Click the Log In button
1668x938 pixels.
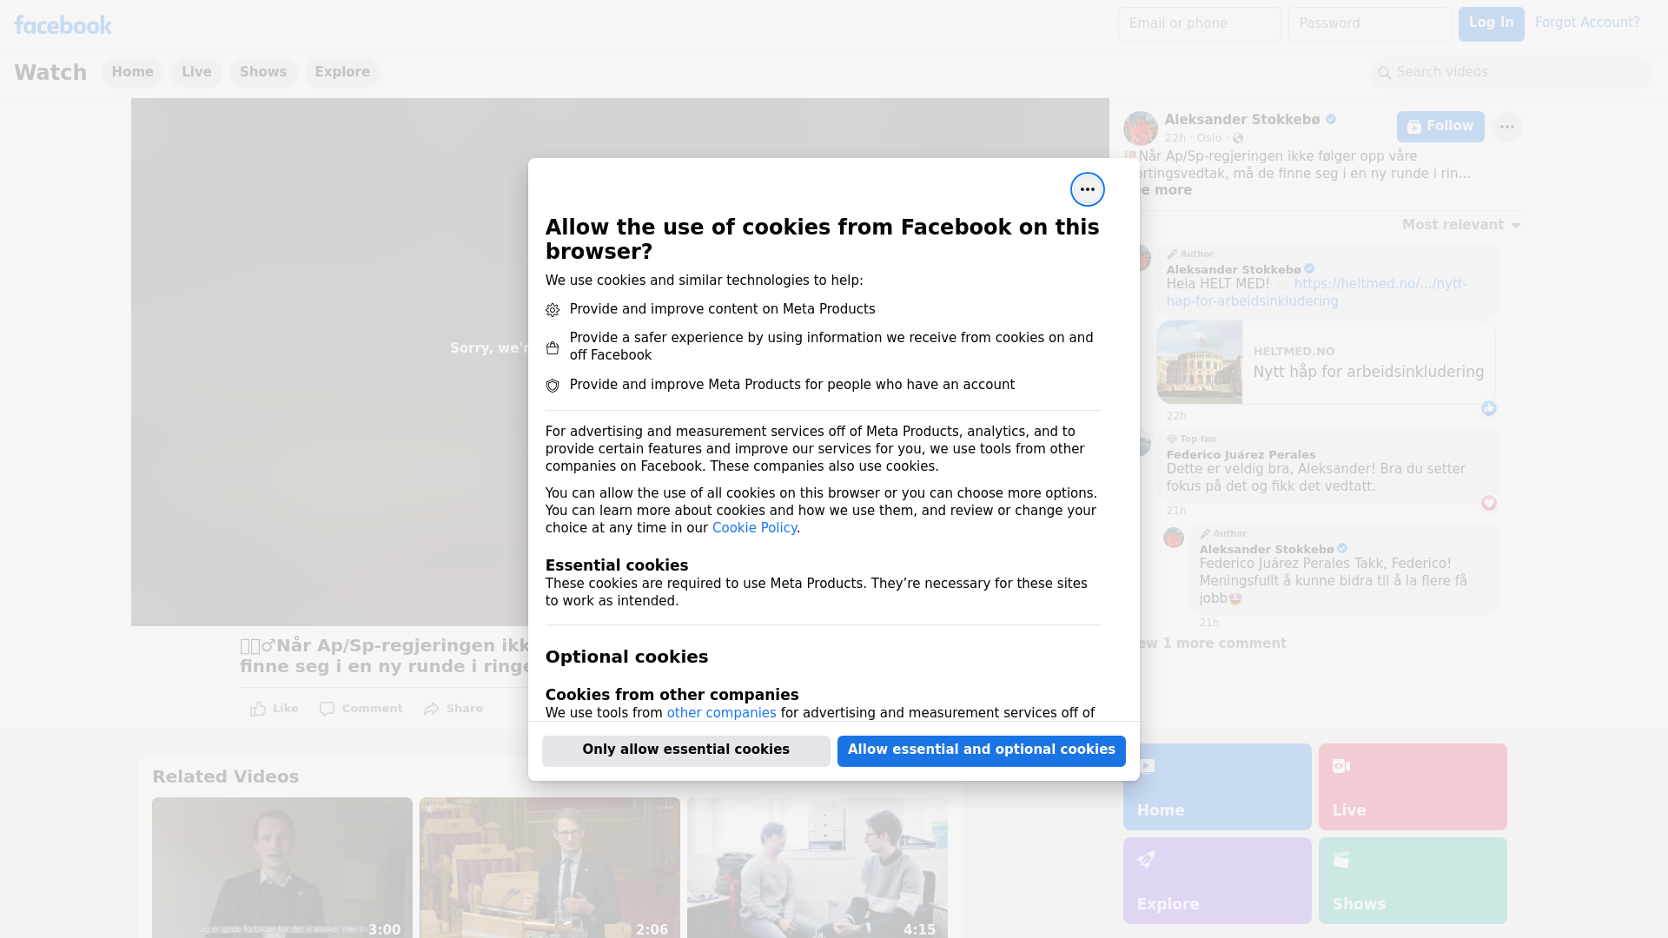coord(1491,23)
